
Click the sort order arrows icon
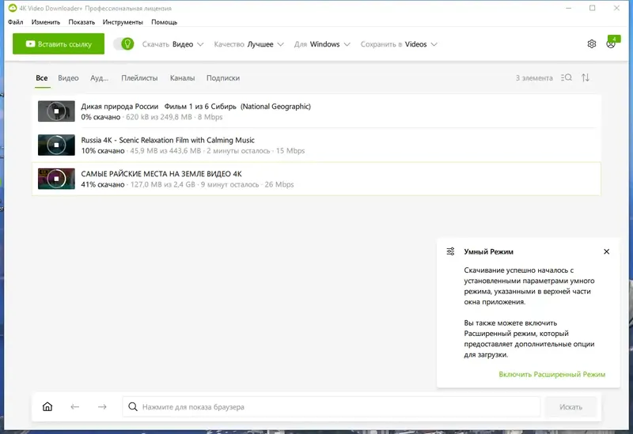point(586,78)
